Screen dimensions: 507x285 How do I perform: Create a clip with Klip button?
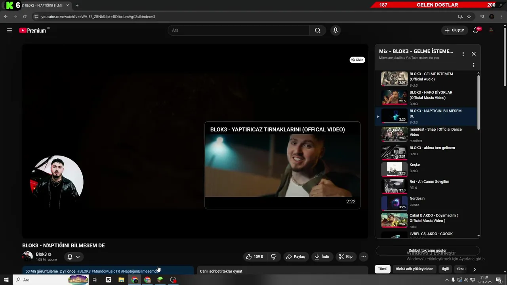(x=346, y=256)
